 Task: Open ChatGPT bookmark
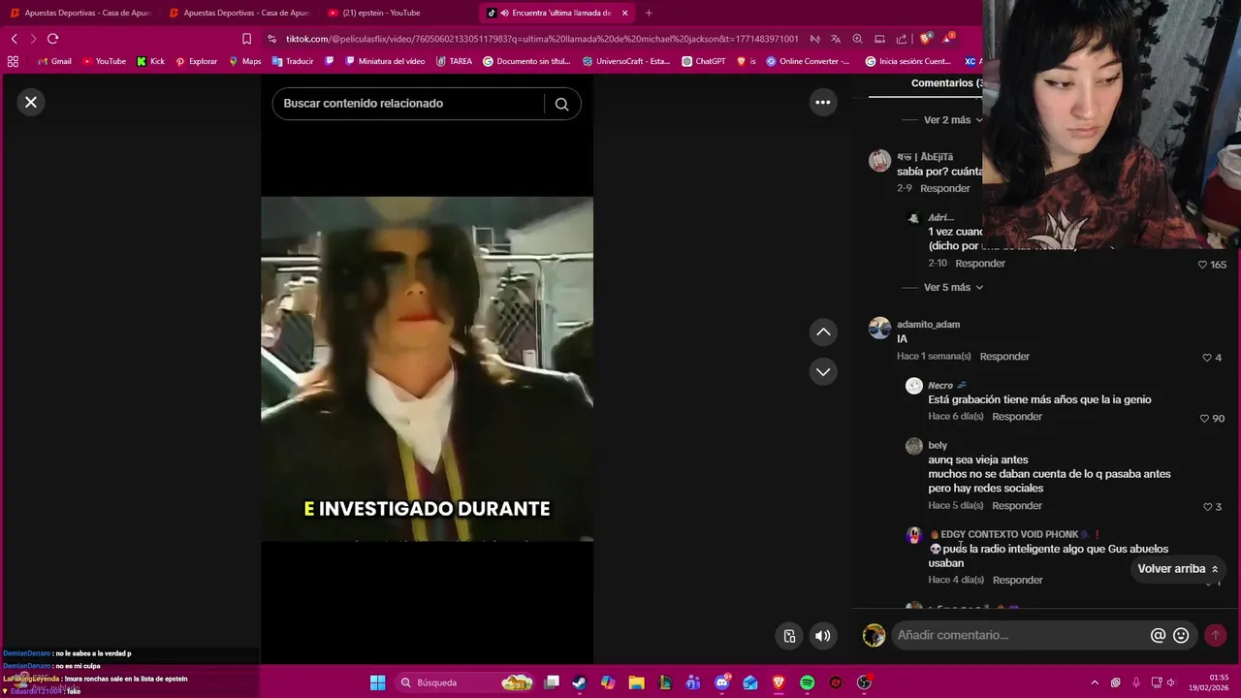(x=704, y=61)
